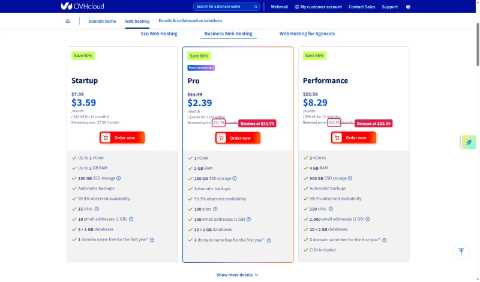Viewport: 480px width, 282px height.
Task: Click the back-to-top arrow button
Action: tap(461, 251)
